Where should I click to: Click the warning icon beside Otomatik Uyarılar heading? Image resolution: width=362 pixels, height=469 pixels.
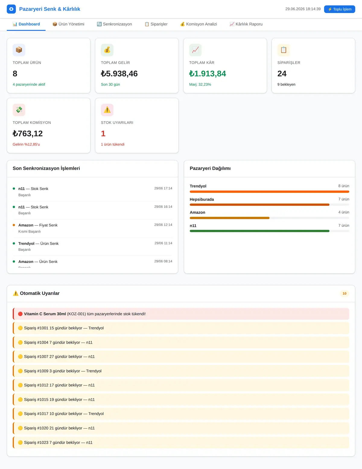[x=16, y=293]
